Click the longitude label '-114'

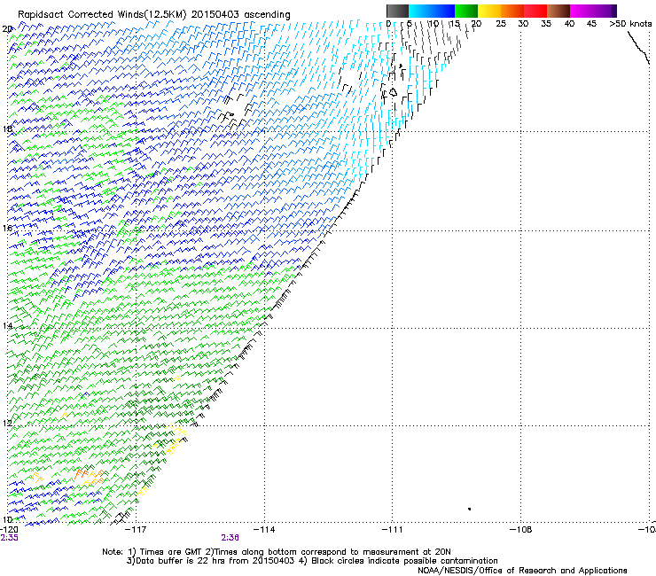tap(264, 530)
